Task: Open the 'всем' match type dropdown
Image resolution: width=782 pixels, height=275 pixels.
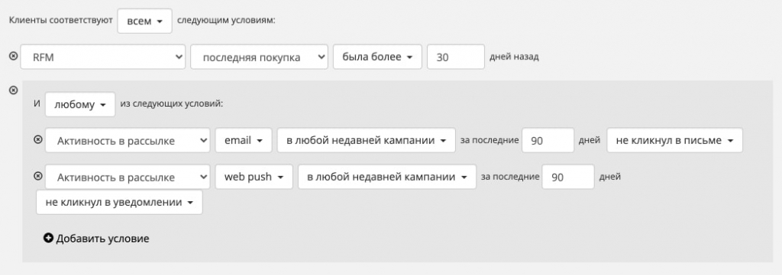Action: [x=144, y=21]
